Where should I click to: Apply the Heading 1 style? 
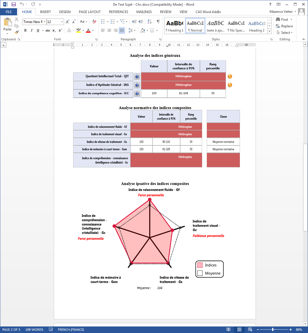175,26
